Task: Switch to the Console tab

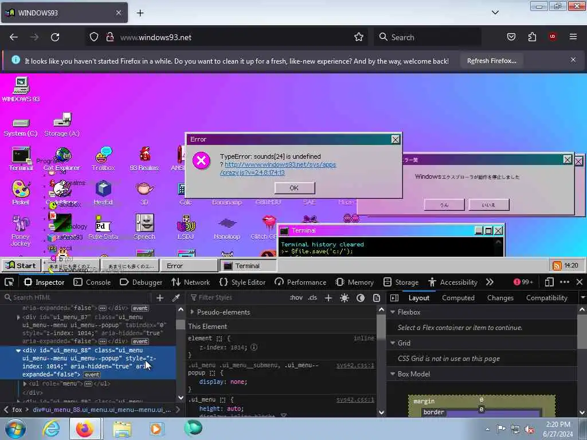Action: (x=92, y=282)
